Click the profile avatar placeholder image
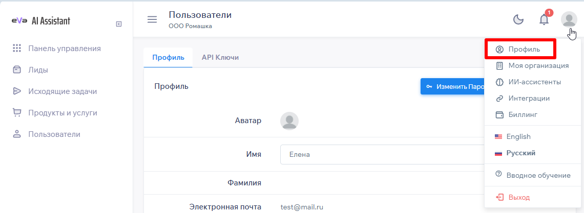The image size is (584, 213). 289,121
